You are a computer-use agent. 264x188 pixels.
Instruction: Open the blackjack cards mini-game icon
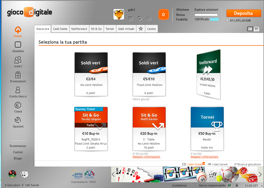pos(24,174)
